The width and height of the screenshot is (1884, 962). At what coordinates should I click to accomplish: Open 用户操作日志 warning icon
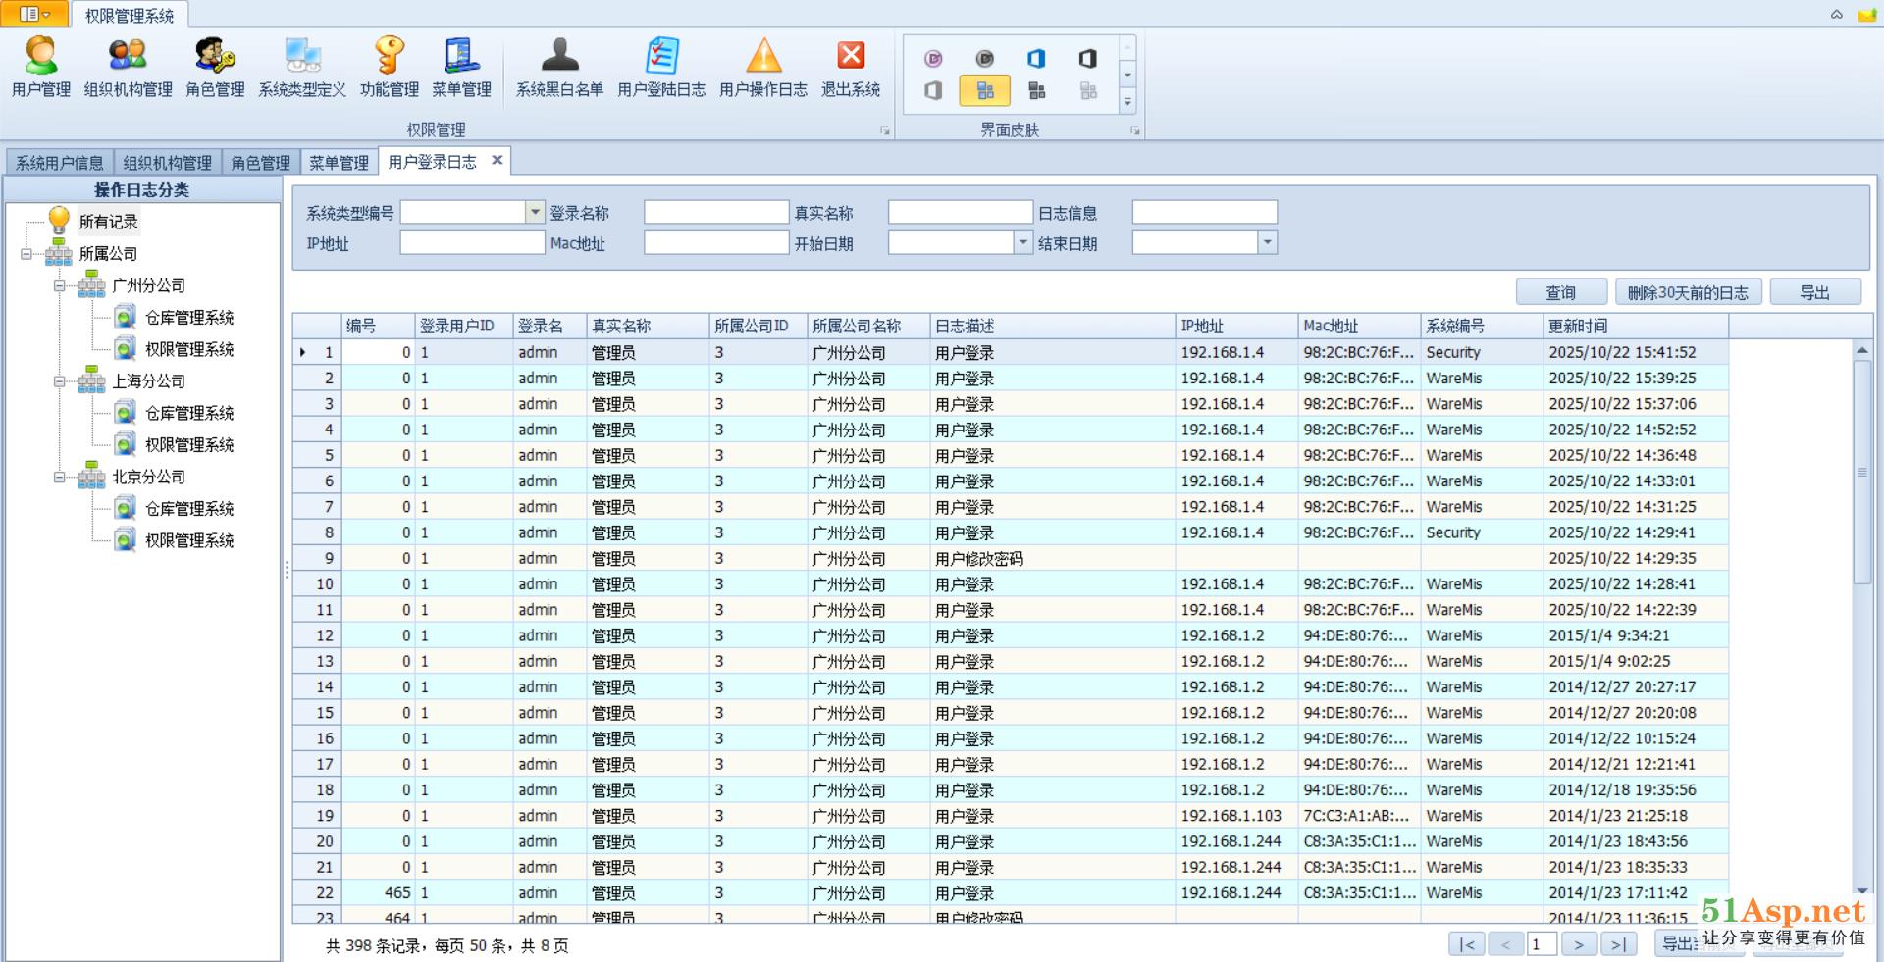point(762,67)
